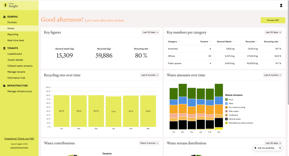This screenshot has width=289, height=156.
Task: Click the March bar in recycling chart
Action: click(148, 111)
